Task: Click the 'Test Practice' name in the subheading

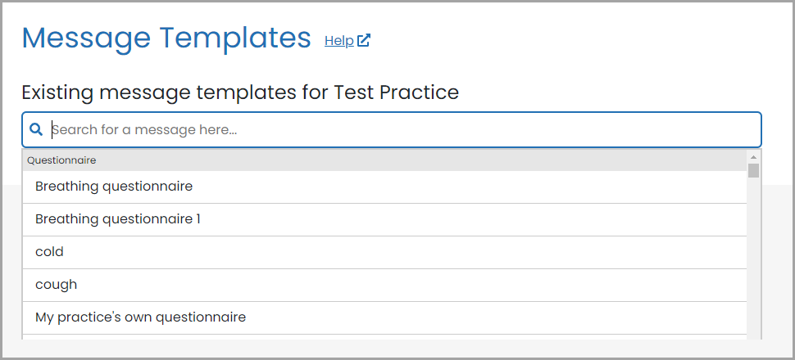Action: click(396, 92)
